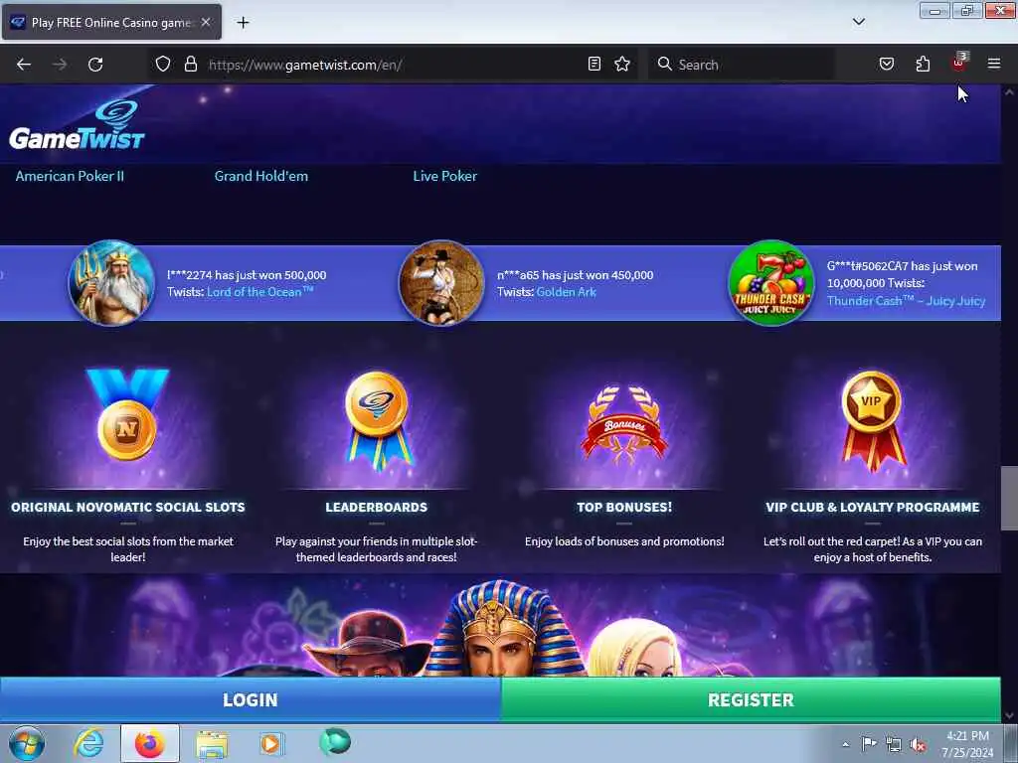1018x763 pixels.
Task: Expand the list all tabs chevron
Action: tap(858, 22)
